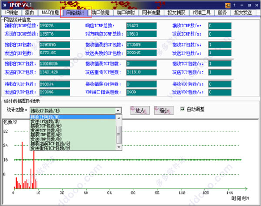Click the 接收的ICMP总数 label
261x206 pixels.
point(21,26)
